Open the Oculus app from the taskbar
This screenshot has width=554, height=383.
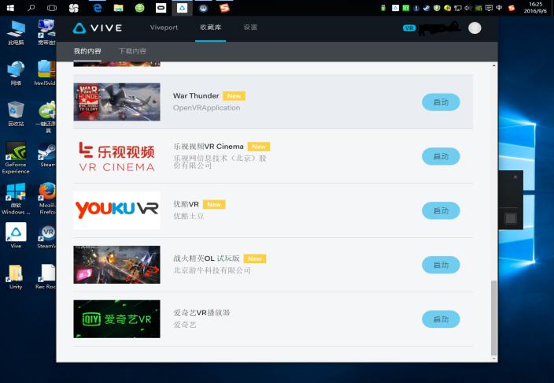[161, 8]
